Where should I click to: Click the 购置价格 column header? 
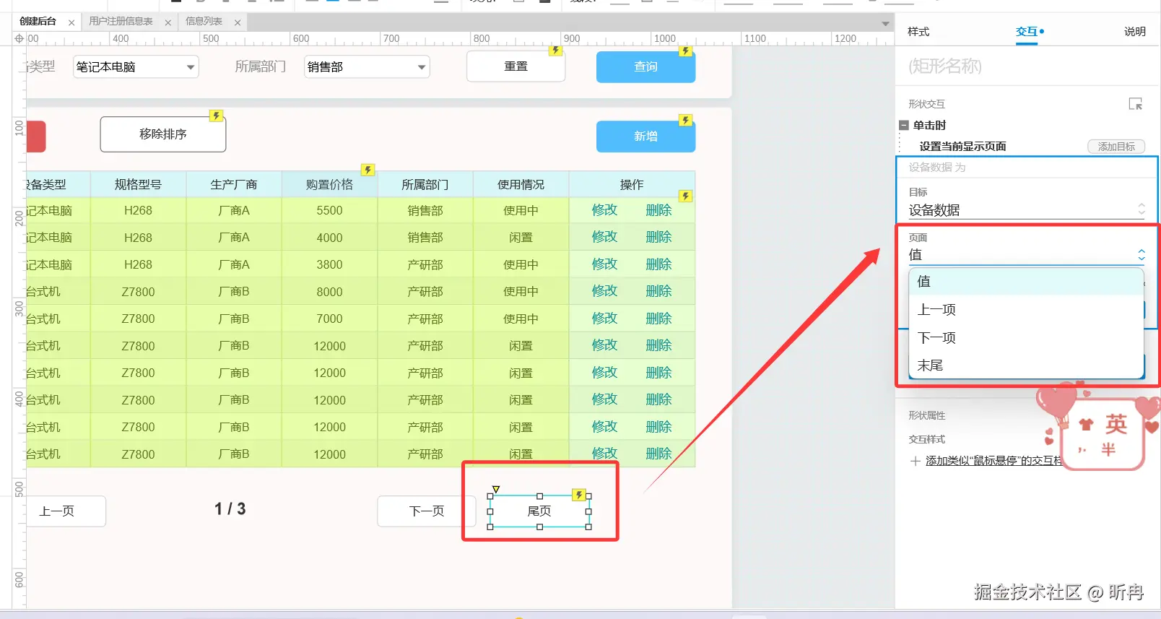329,184
